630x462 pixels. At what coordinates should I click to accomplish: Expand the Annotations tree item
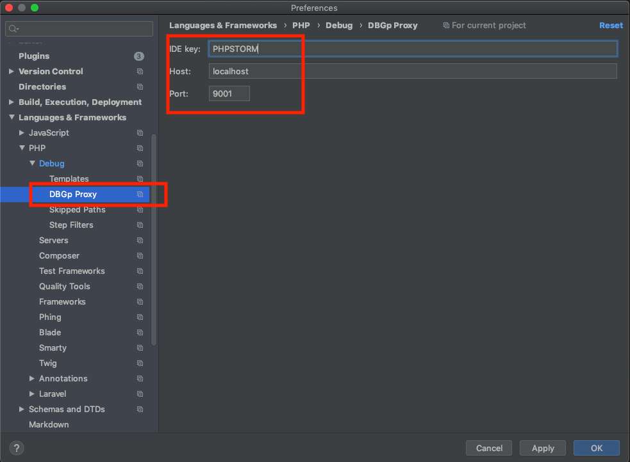tap(32, 378)
